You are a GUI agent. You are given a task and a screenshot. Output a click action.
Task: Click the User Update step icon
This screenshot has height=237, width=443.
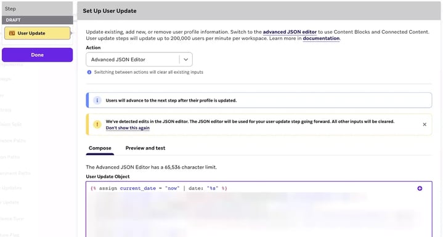point(12,33)
